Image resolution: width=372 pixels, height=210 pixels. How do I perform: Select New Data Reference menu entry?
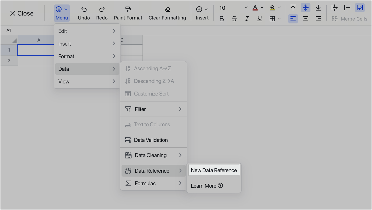(214, 170)
